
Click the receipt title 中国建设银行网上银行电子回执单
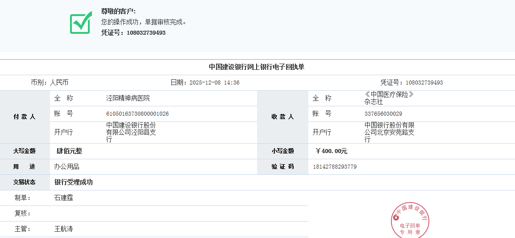pyautogui.click(x=257, y=67)
